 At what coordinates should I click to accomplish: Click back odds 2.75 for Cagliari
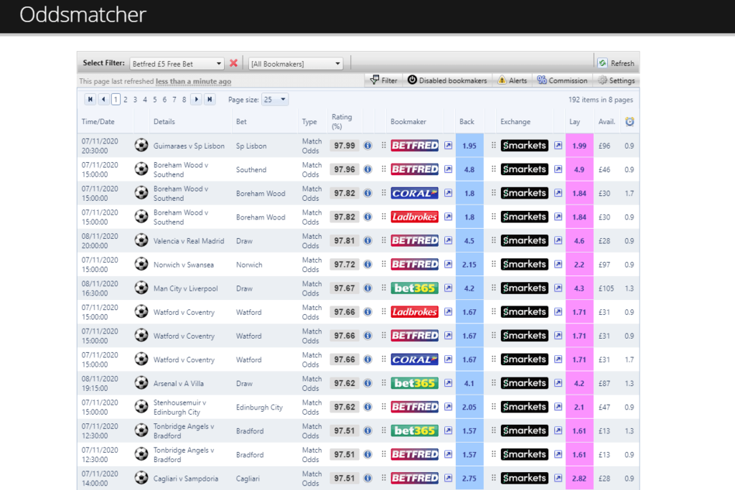pos(469,479)
